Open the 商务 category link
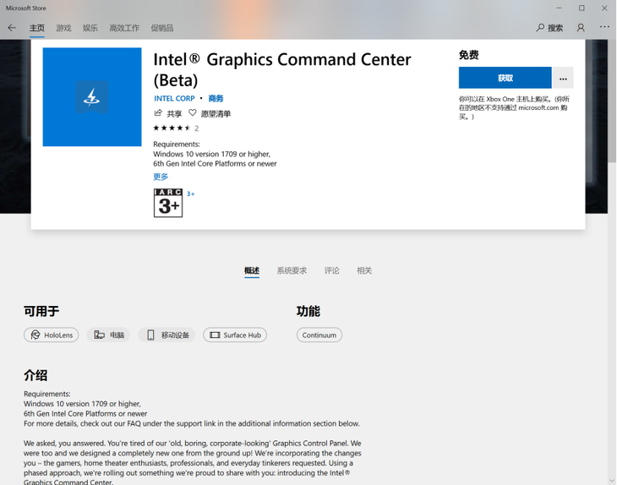Viewport: 617px width, 485px height. pos(216,98)
